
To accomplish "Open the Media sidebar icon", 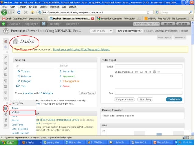I will pos(6,63).
